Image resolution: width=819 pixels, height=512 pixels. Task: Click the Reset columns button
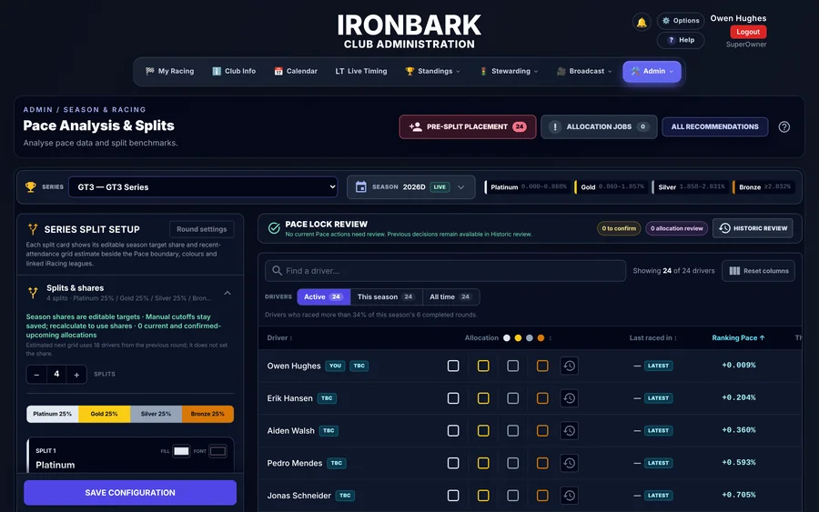[x=758, y=271]
